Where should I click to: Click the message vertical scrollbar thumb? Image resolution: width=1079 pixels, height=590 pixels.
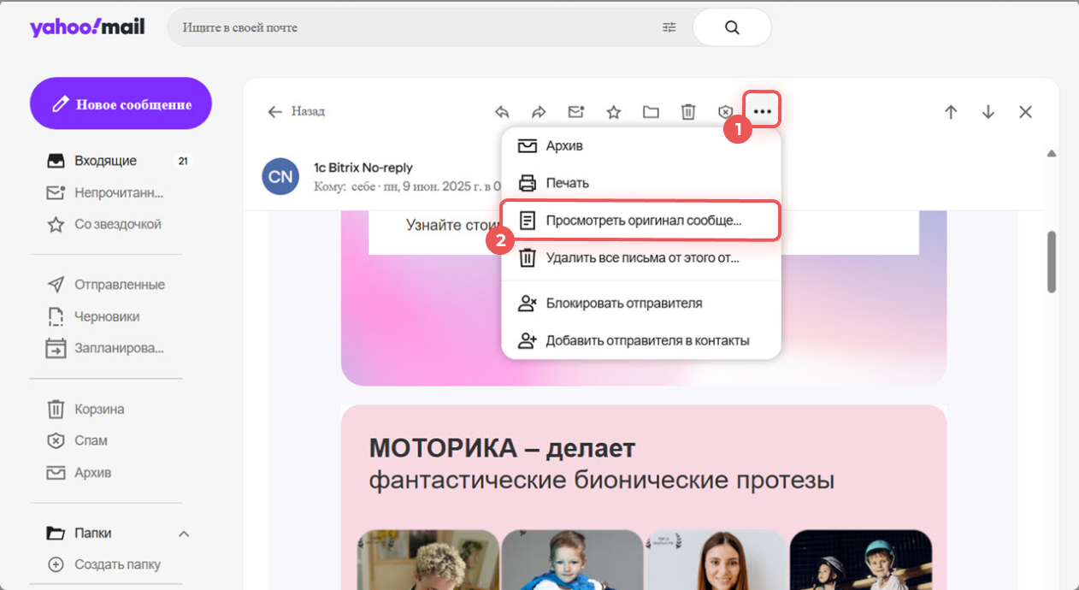[1052, 262]
